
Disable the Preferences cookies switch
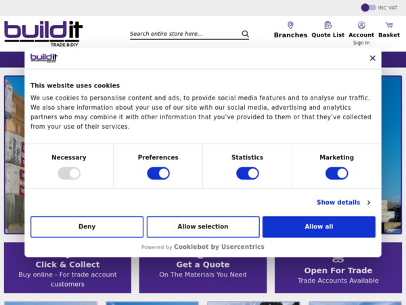pyautogui.click(x=158, y=174)
